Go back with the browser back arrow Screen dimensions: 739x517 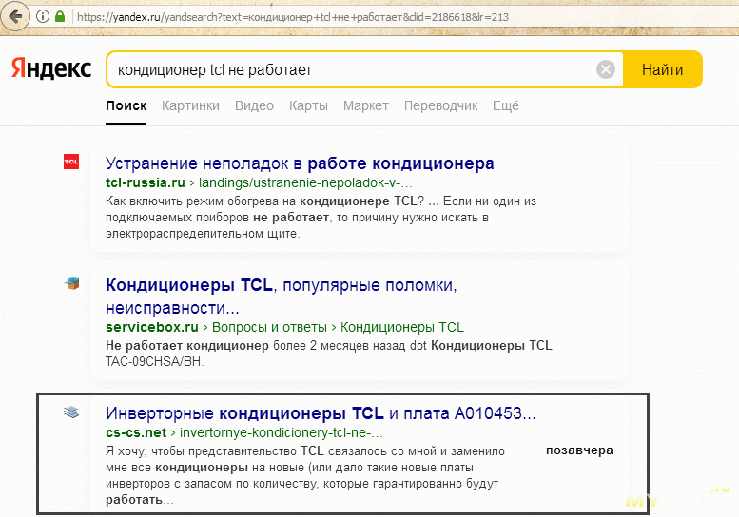tap(15, 17)
